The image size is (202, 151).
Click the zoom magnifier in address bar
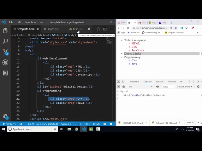tap(171, 28)
